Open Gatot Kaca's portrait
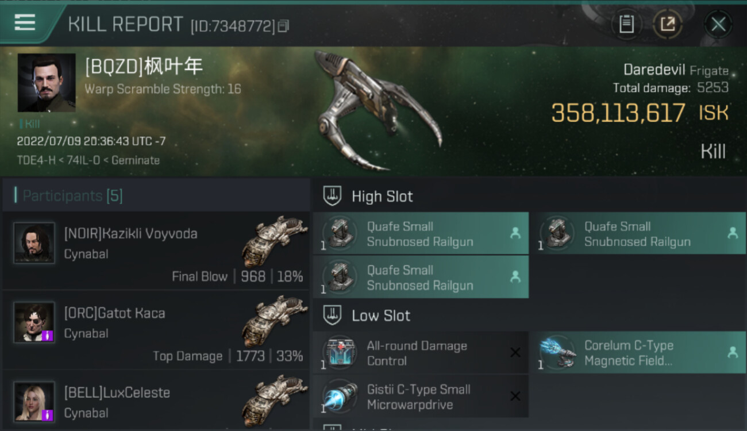Screen dimensions: 747x431 (x=34, y=322)
